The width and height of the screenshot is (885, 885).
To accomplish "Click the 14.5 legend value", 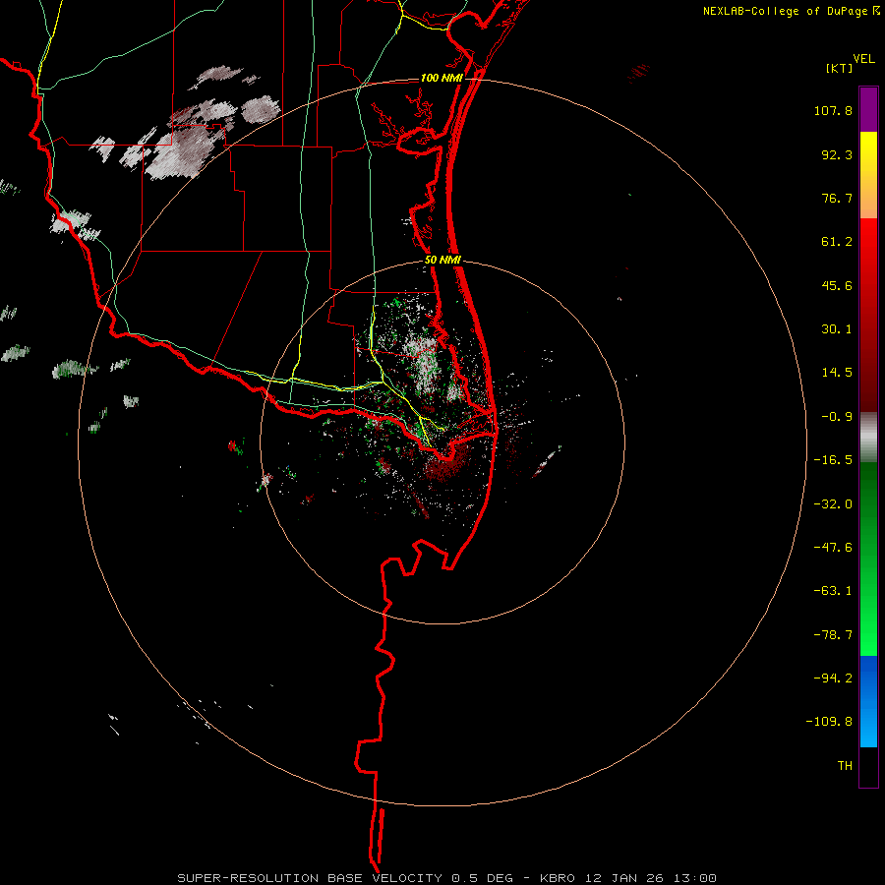I will tap(837, 373).
